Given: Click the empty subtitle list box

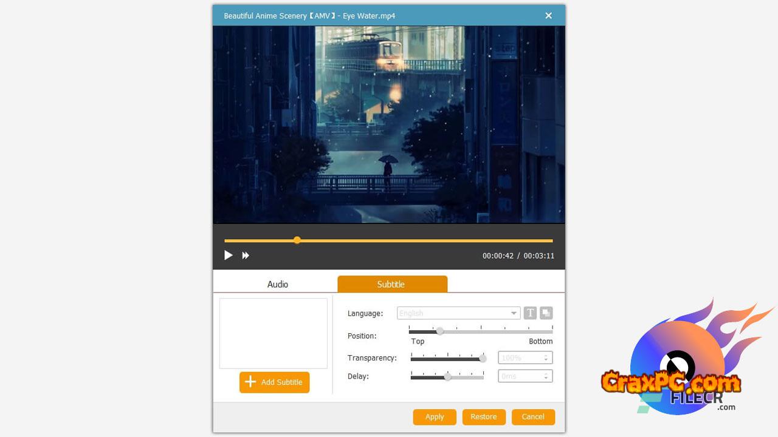Looking at the screenshot, I should 274,333.
